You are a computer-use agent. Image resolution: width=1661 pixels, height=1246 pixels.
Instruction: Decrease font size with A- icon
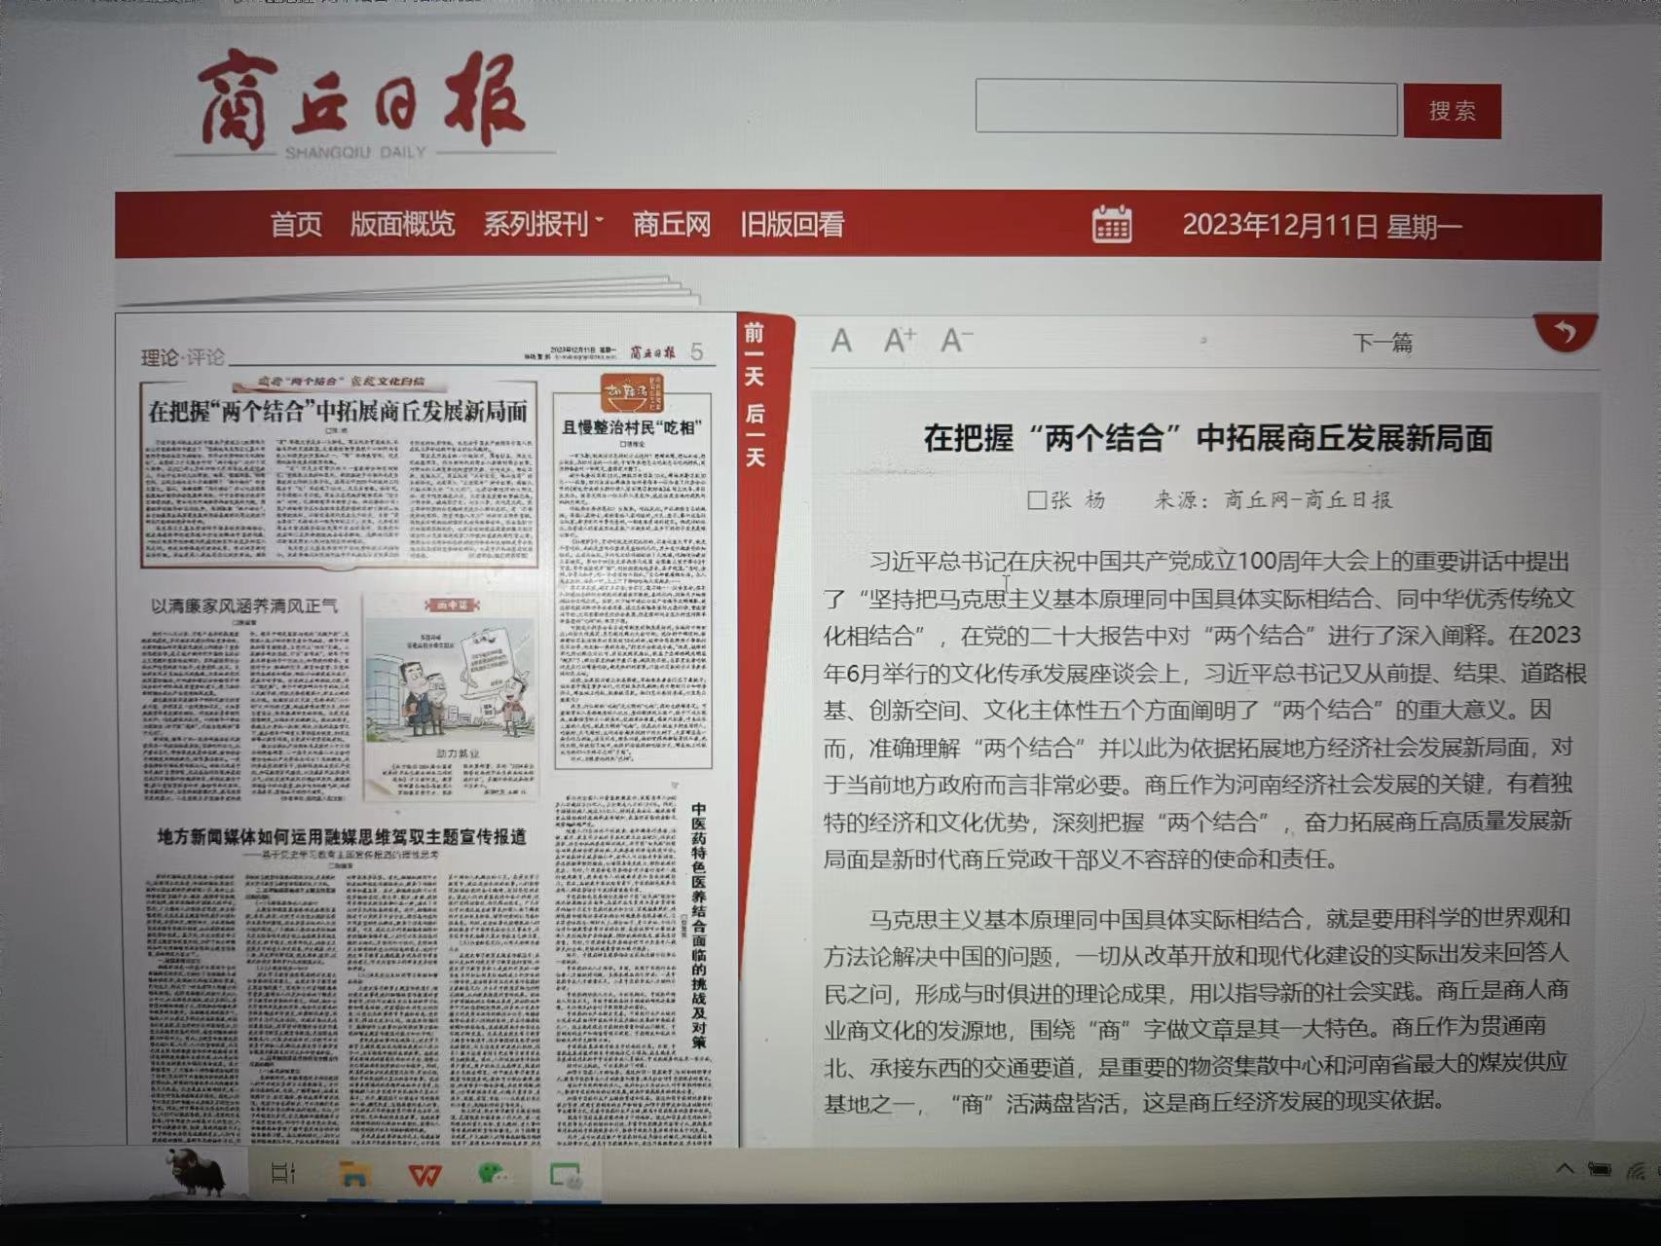(x=955, y=341)
